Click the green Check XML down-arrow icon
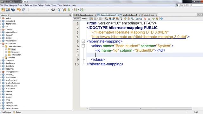Screen dimensions: 203x114 click(x=154, y=19)
